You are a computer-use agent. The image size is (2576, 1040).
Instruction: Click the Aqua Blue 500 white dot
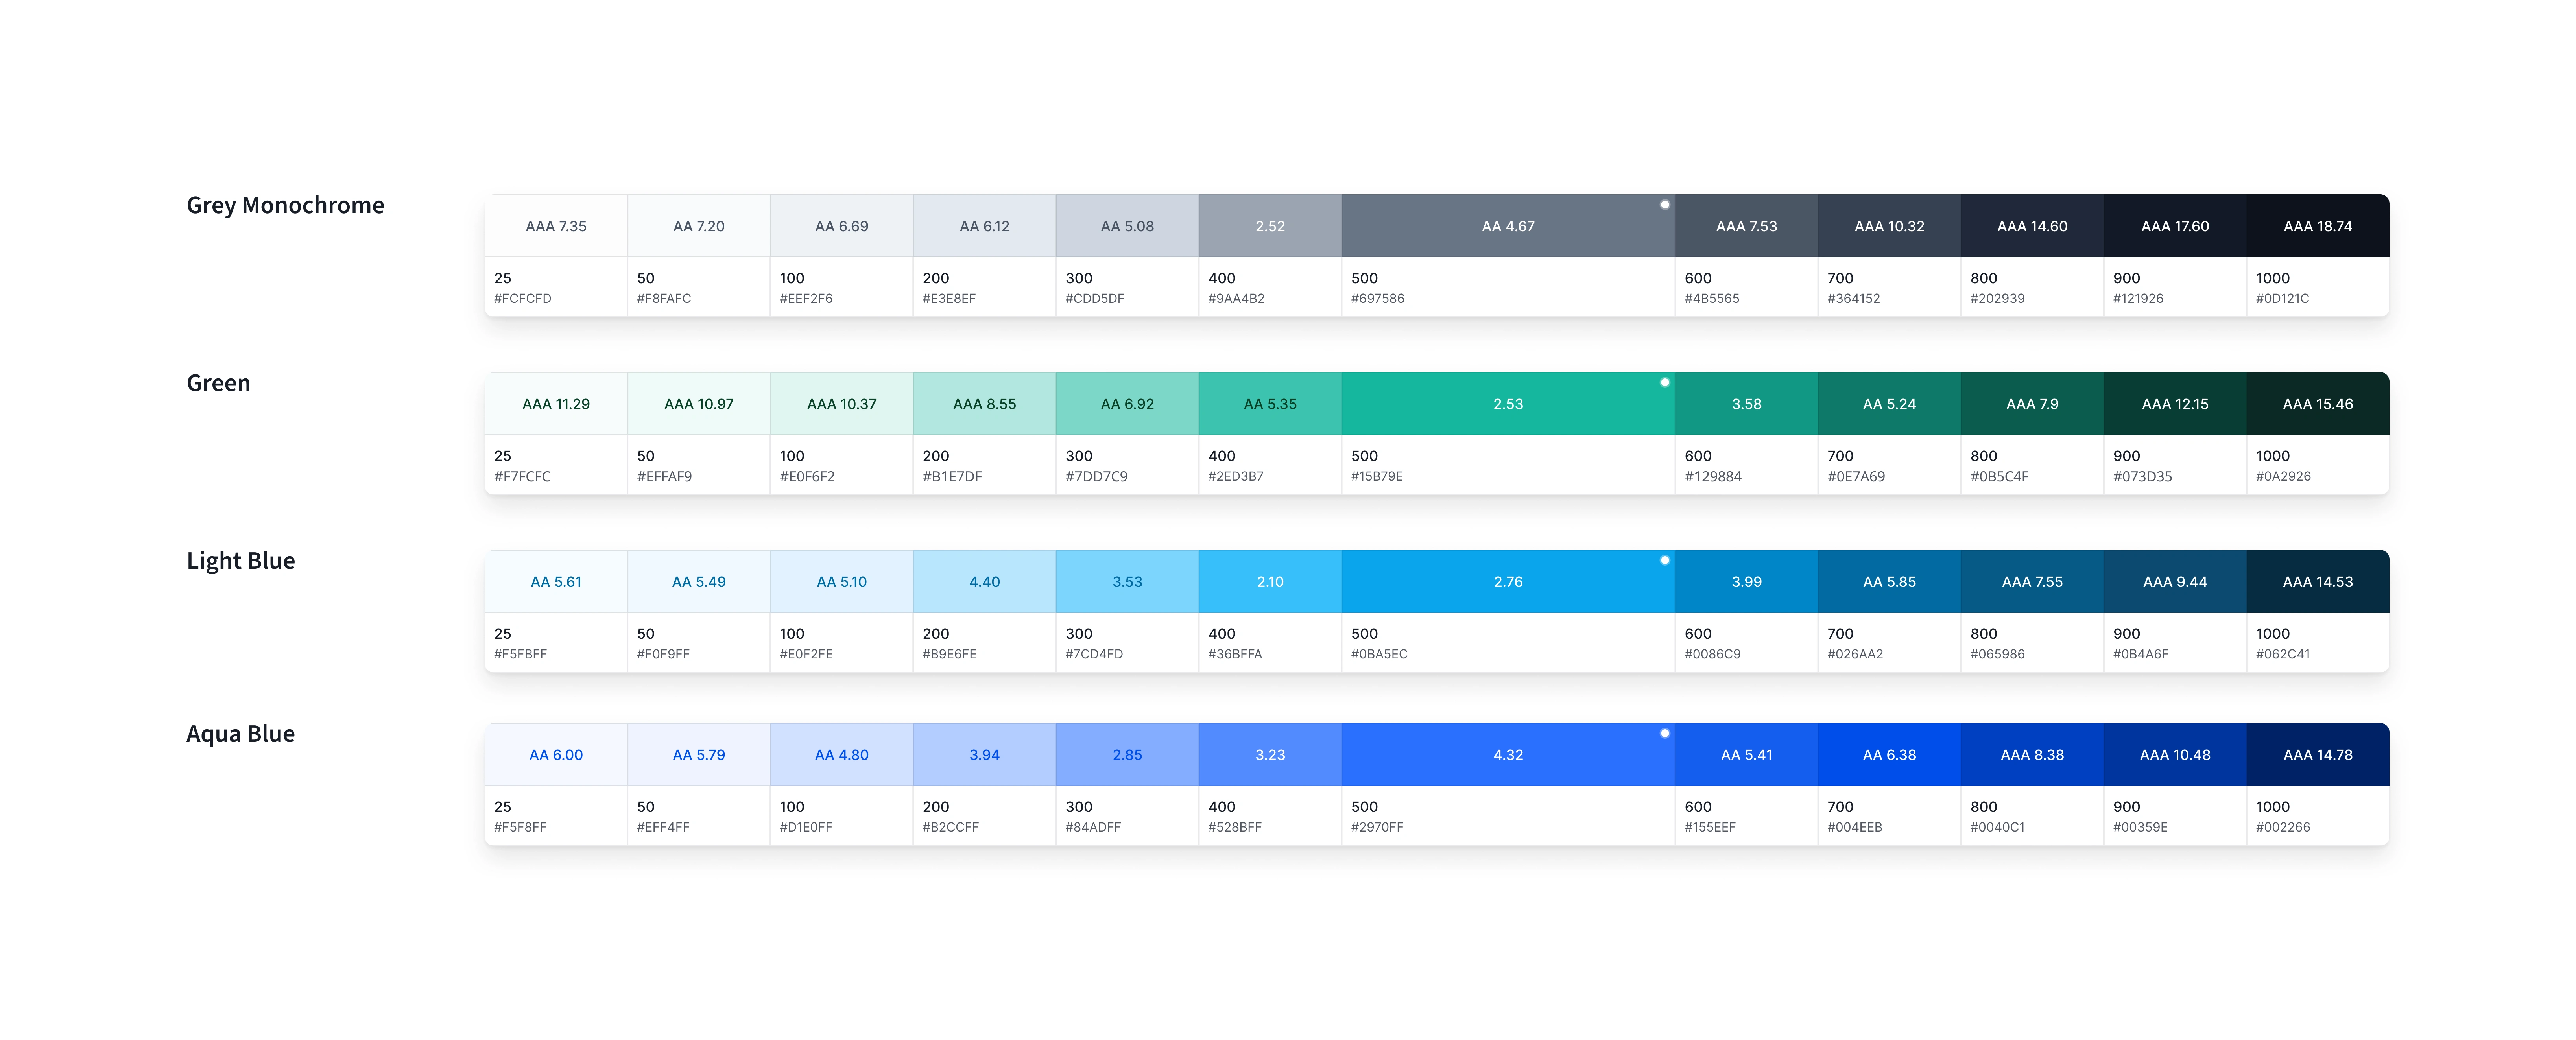tap(1664, 733)
